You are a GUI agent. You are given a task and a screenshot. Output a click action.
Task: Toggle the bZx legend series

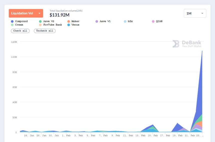(x=128, y=21)
